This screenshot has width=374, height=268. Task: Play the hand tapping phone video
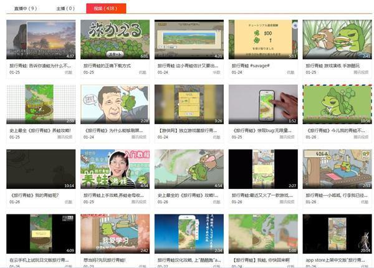click(x=263, y=104)
